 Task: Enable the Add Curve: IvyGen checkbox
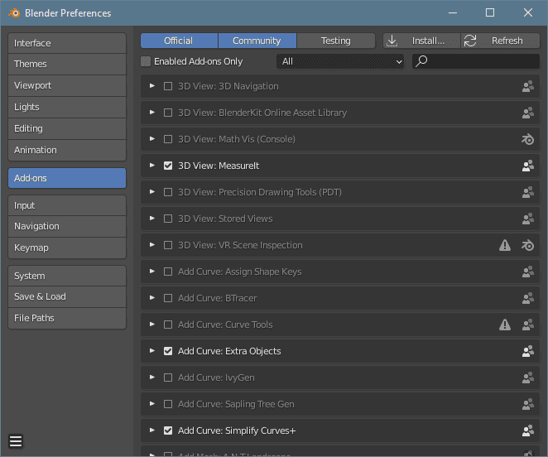(168, 378)
